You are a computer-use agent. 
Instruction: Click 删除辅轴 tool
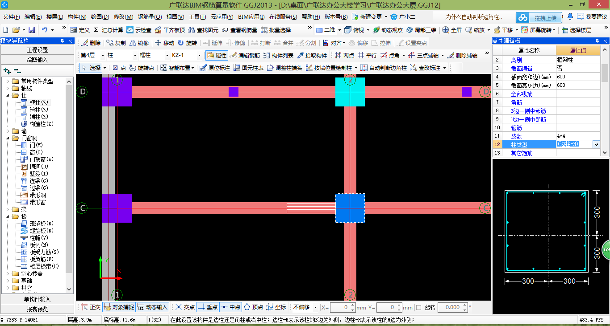[x=462, y=56]
